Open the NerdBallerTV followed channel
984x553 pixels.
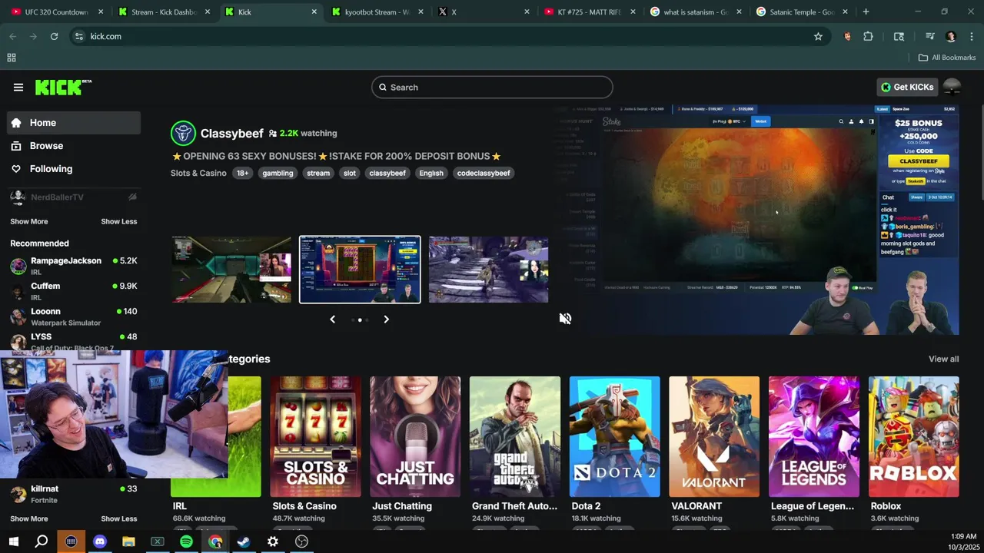point(74,197)
